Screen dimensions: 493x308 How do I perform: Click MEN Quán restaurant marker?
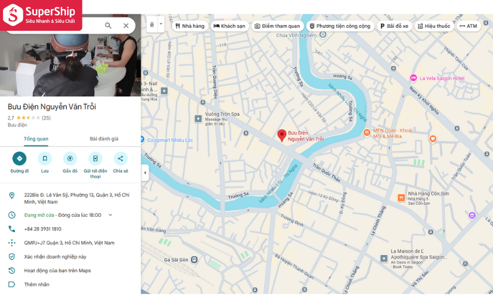click(367, 133)
